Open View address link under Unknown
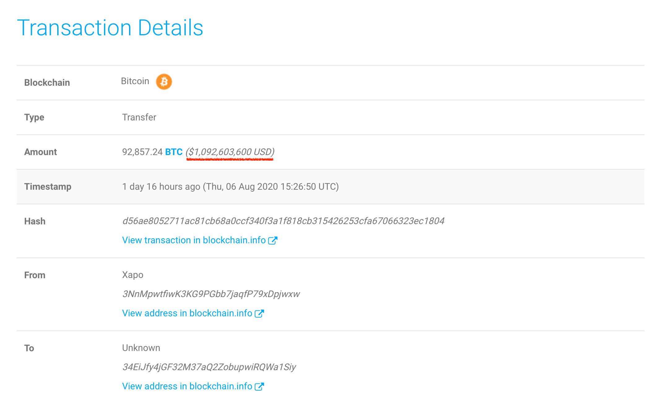The image size is (658, 411). [187, 386]
